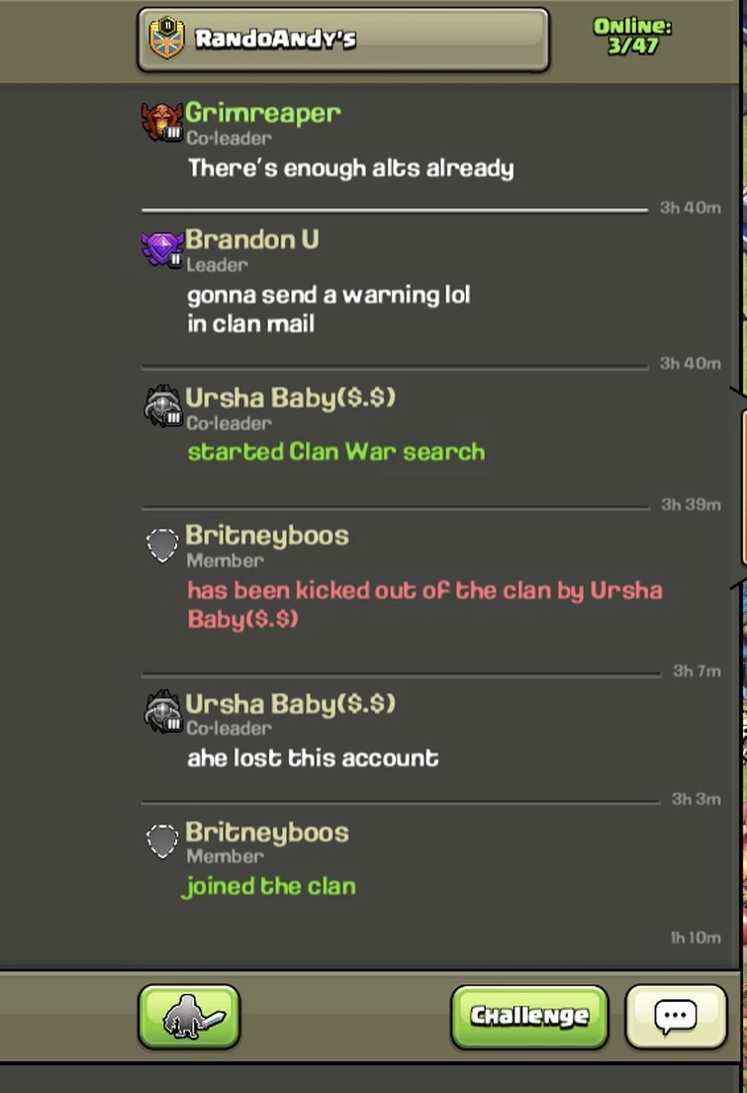
Task: Open Grimreaper's player name
Action: click(263, 112)
